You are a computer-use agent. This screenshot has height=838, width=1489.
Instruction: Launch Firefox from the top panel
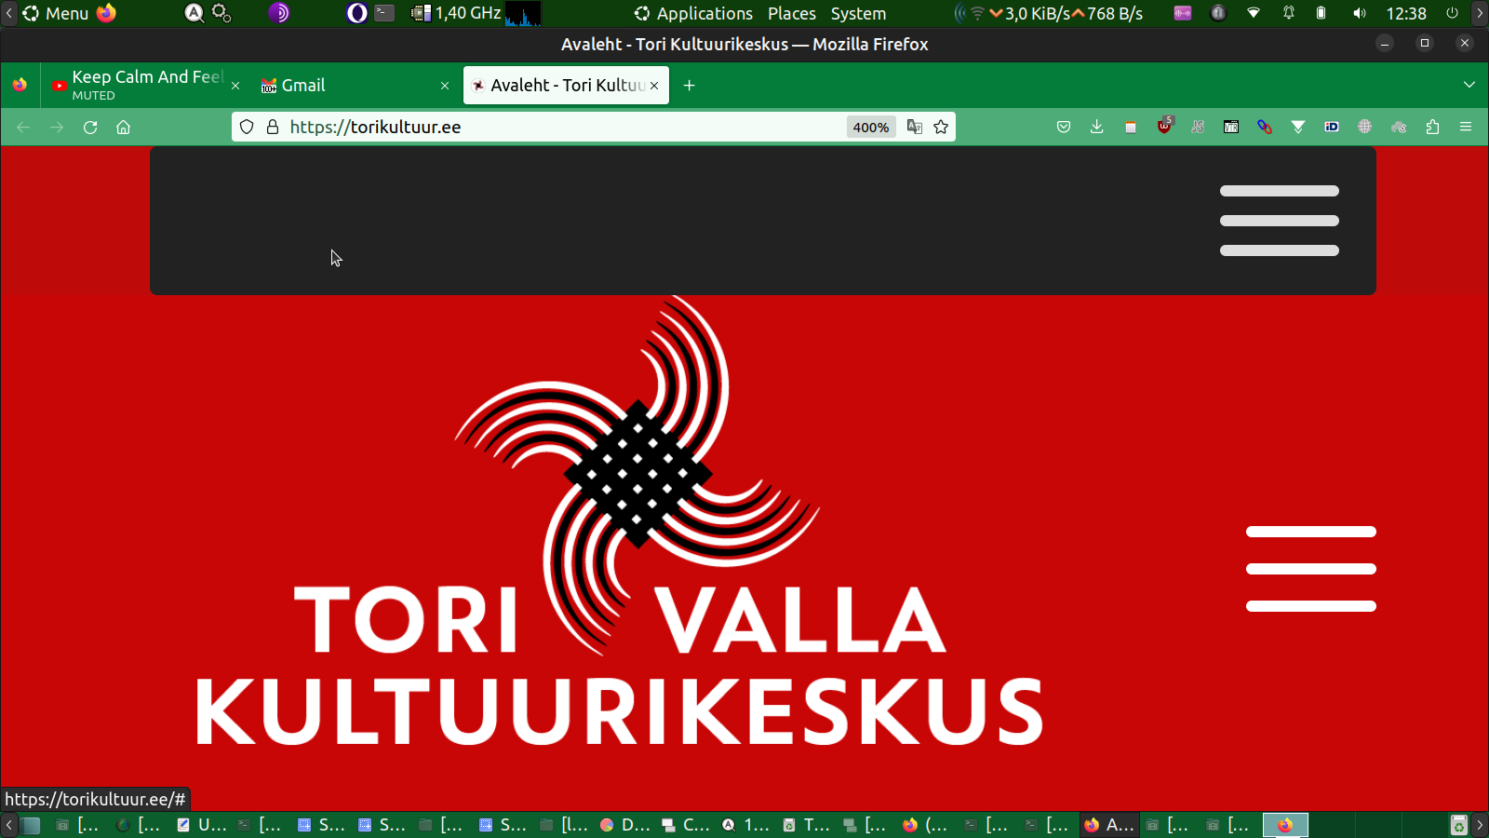pyautogui.click(x=107, y=13)
